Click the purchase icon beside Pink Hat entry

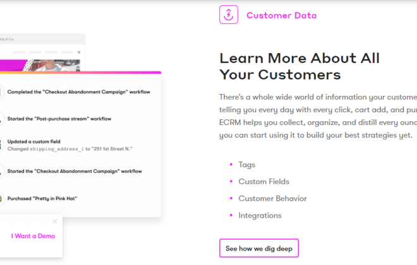[1, 198]
